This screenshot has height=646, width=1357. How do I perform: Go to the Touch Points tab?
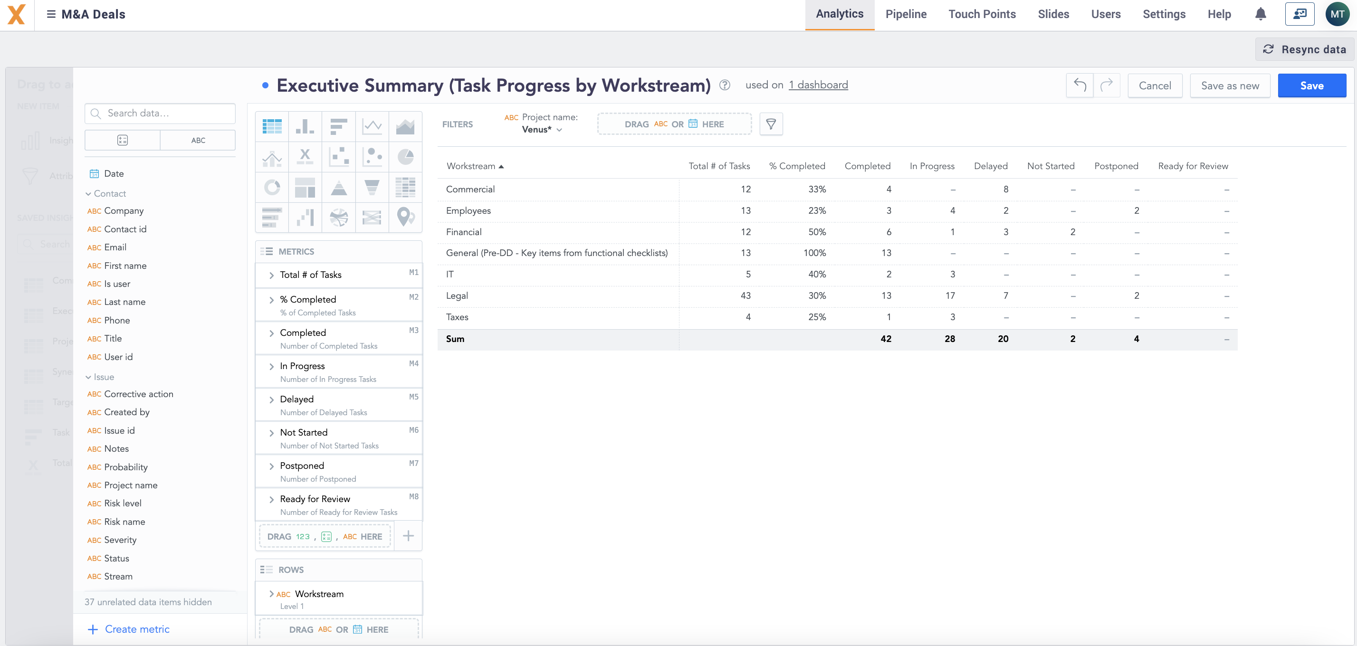pyautogui.click(x=982, y=14)
